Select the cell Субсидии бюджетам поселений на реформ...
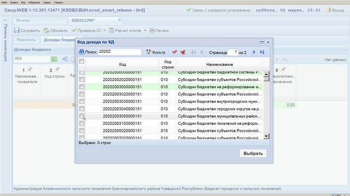This screenshot has width=350, height=196. [219, 124]
